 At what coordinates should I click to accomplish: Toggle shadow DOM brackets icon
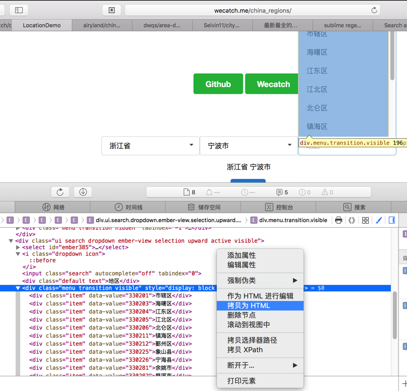[x=352, y=220]
